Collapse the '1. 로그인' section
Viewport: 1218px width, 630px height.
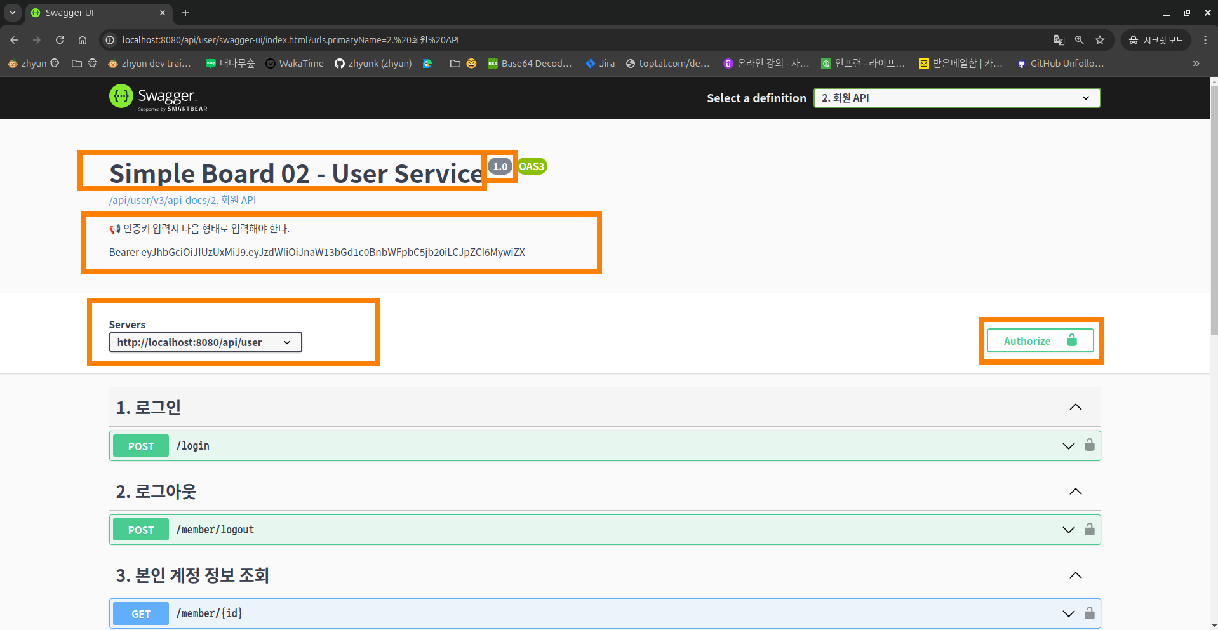pyautogui.click(x=1075, y=407)
